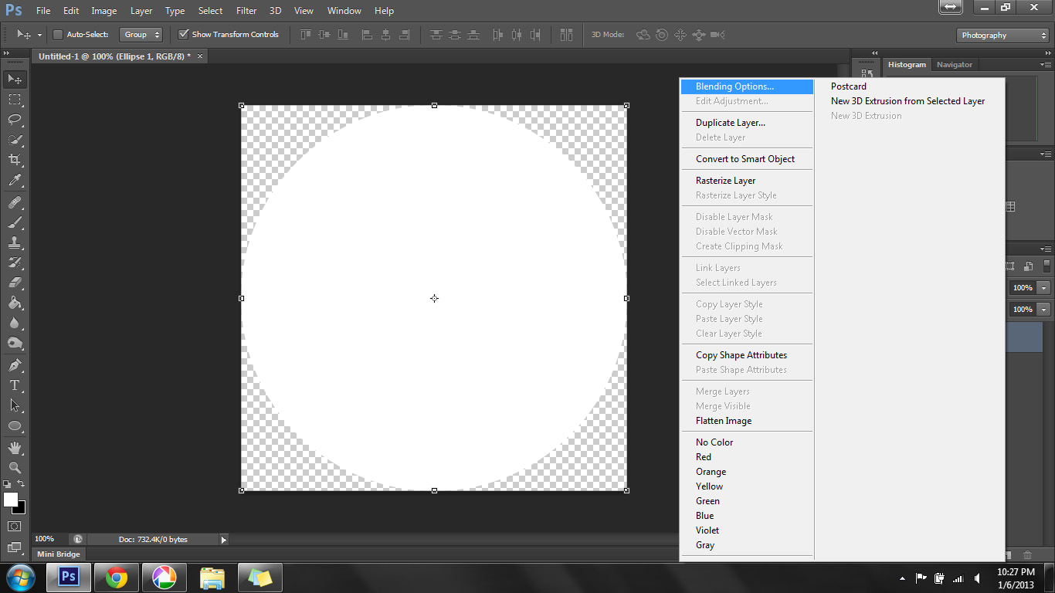Select the Path Selection tool
This screenshot has height=593, width=1055.
pos(15,405)
